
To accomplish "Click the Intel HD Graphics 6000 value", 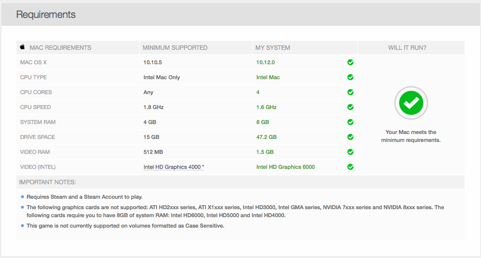I will [285, 167].
